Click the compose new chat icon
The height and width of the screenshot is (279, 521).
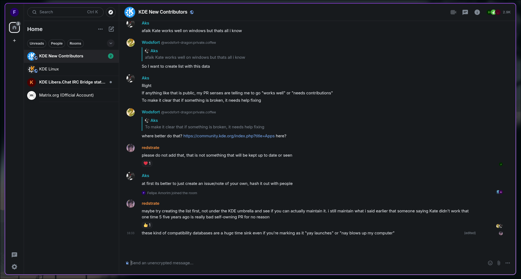tap(111, 29)
